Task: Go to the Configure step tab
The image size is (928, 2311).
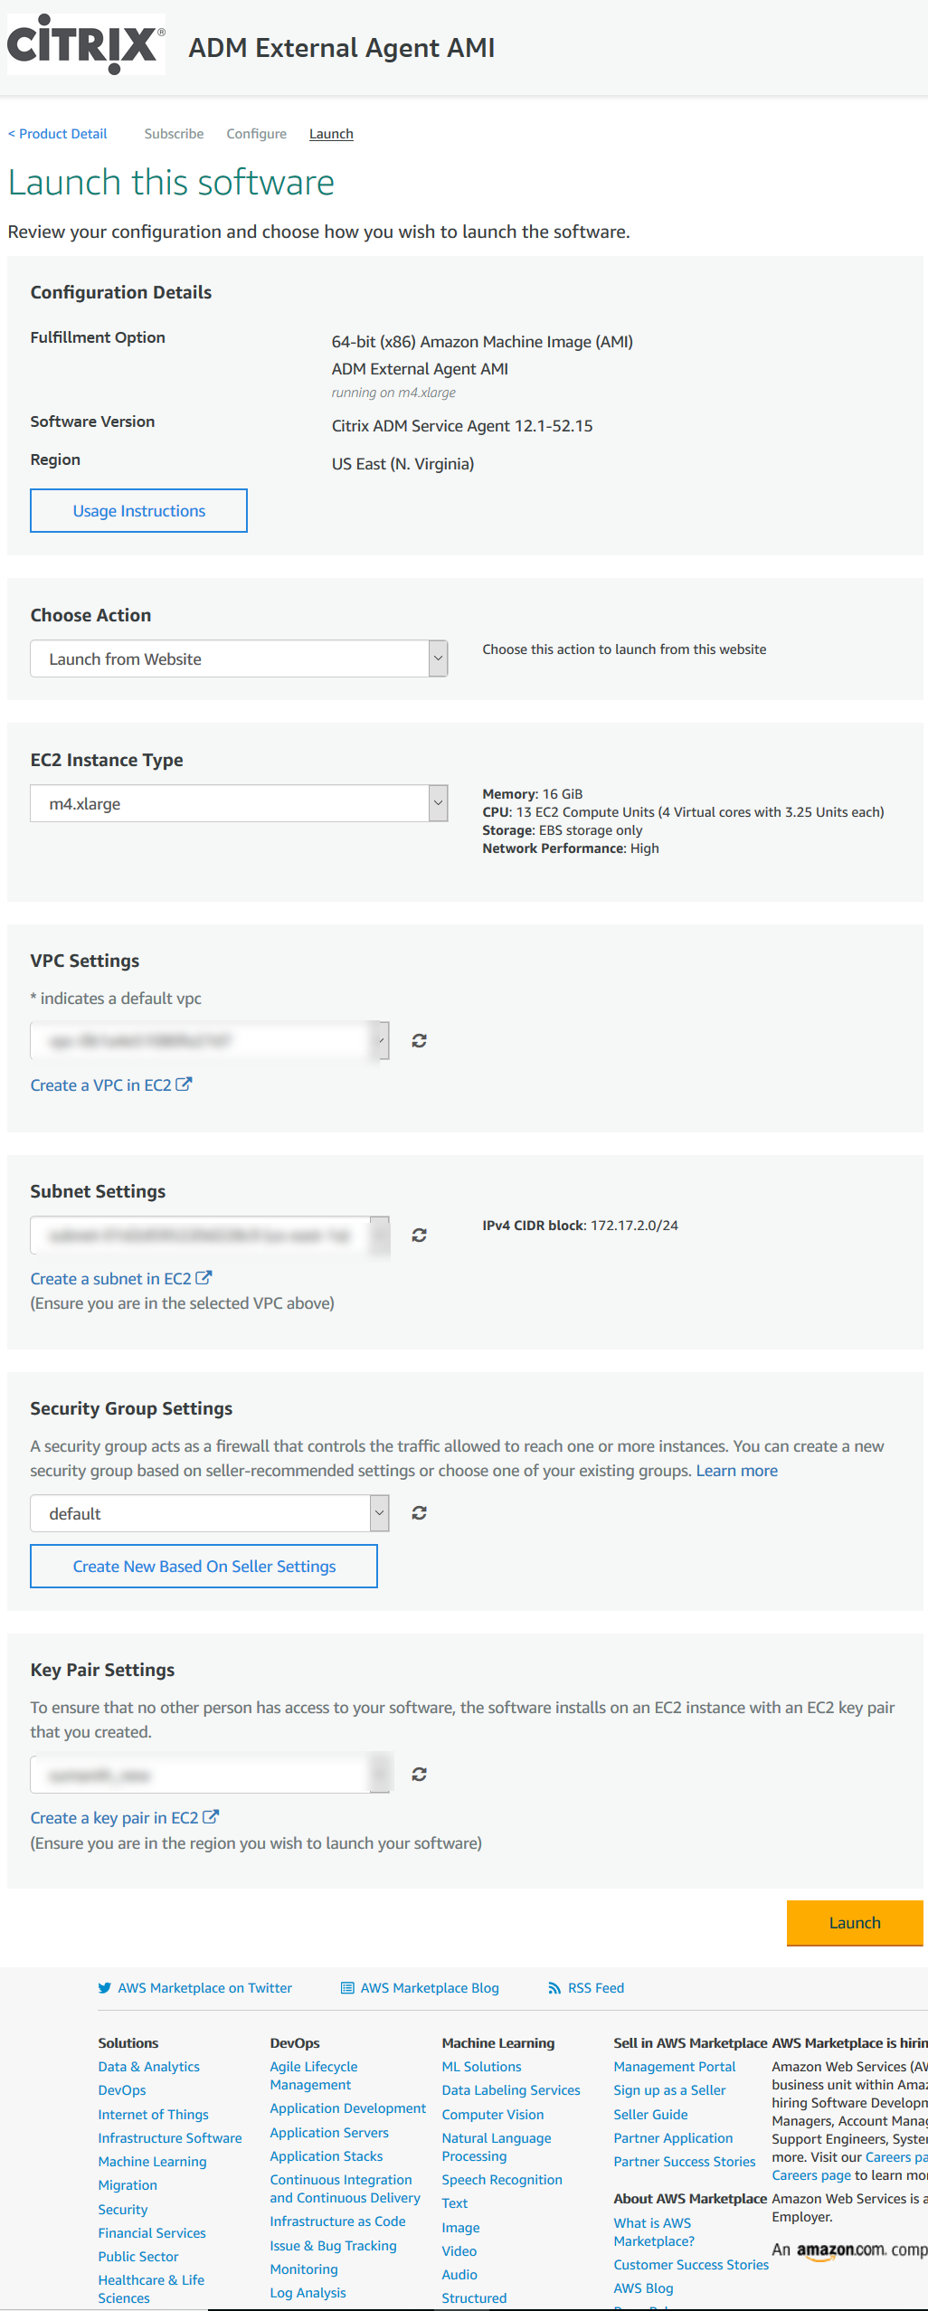Action: [x=256, y=134]
